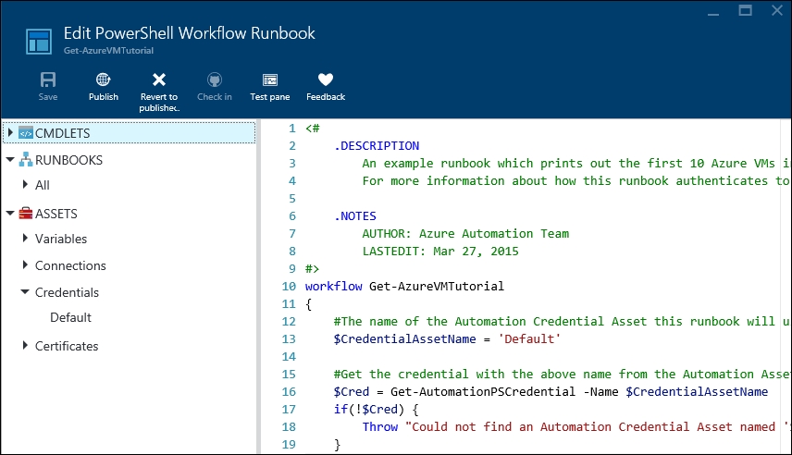Expand the Connections node
792x455 pixels.
tap(25, 264)
